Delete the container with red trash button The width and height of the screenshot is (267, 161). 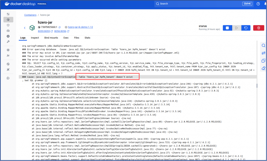click(259, 28)
